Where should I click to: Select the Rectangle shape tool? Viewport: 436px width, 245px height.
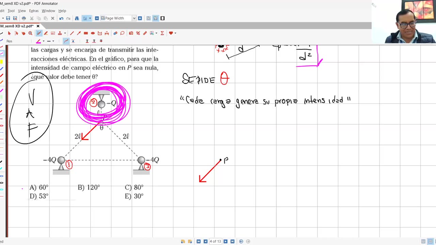tap(86, 33)
